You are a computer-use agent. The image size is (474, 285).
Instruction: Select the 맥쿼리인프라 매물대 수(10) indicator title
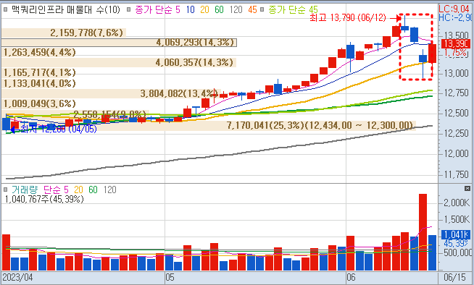tap(66, 9)
